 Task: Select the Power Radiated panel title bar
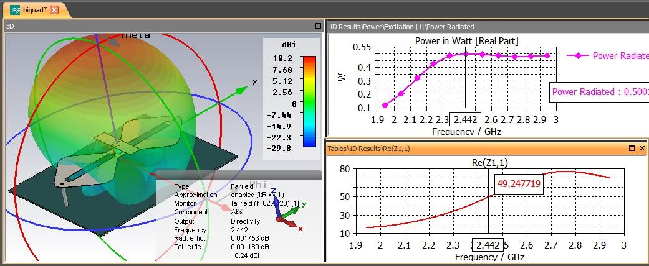488,26
